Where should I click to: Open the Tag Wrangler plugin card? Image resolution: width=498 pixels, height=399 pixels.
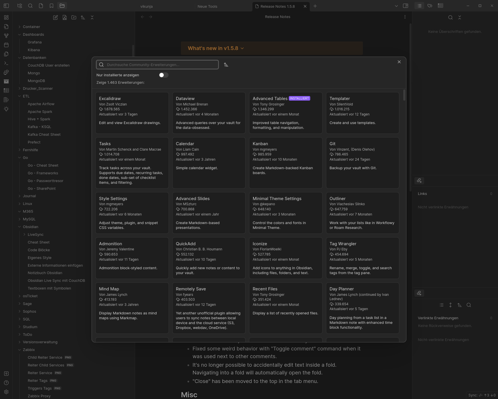pyautogui.click(x=362, y=258)
